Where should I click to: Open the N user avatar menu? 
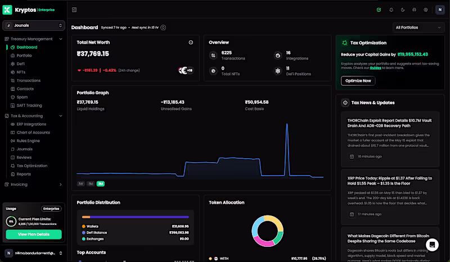click(x=440, y=10)
